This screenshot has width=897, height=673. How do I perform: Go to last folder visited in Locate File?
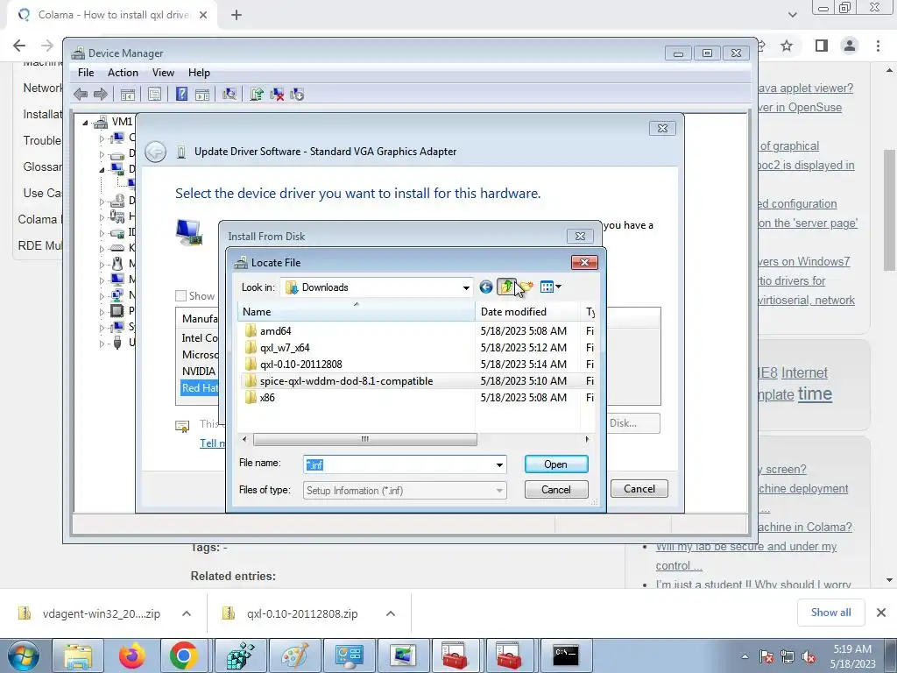click(x=485, y=287)
